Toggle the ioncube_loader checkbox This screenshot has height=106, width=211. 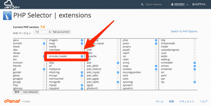[x=82, y=56]
